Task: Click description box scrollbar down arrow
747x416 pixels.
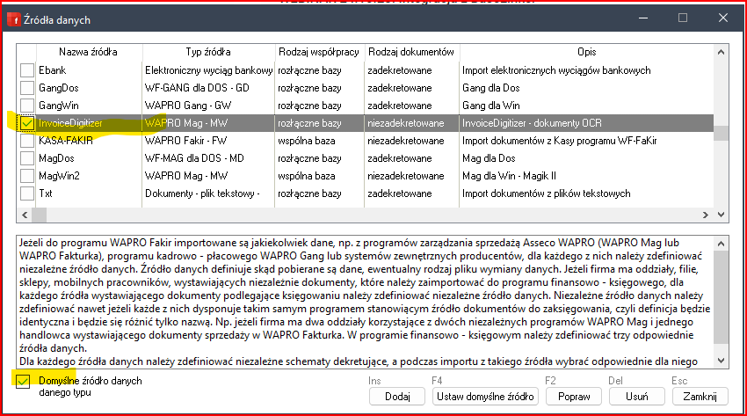Action: [x=721, y=361]
